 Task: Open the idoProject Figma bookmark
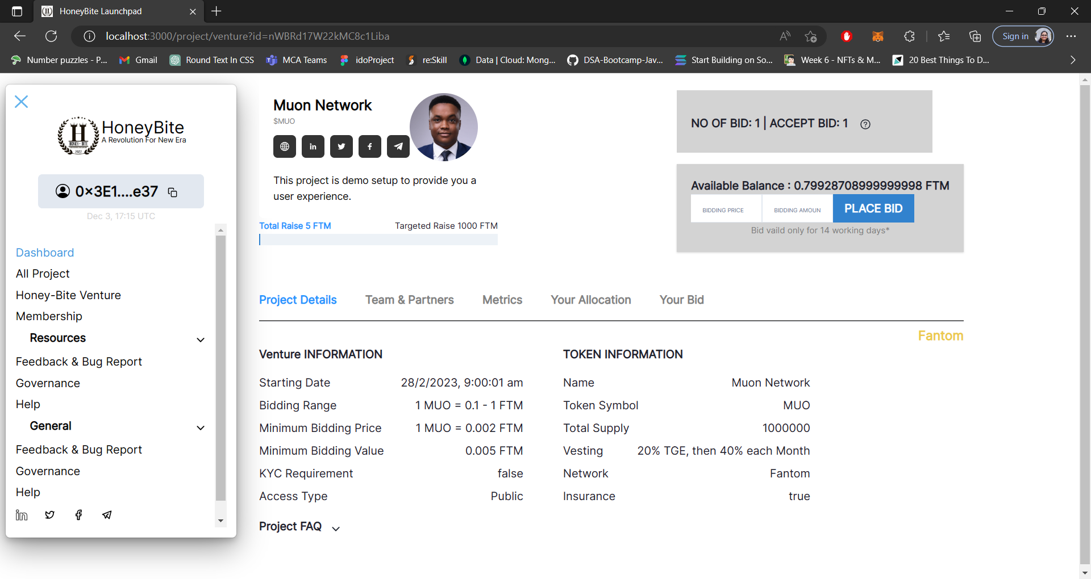pos(367,60)
